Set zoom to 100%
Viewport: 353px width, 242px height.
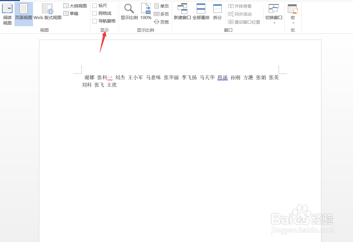click(x=145, y=11)
